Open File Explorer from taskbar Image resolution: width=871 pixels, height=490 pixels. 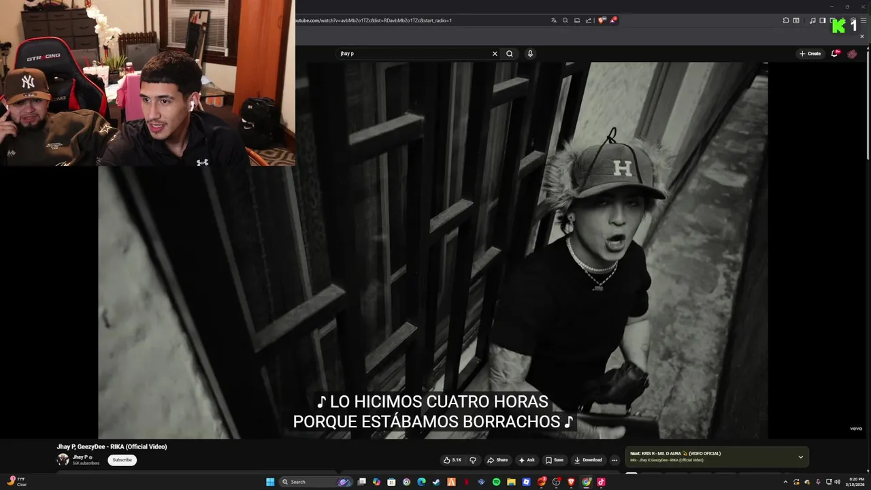coord(511,482)
